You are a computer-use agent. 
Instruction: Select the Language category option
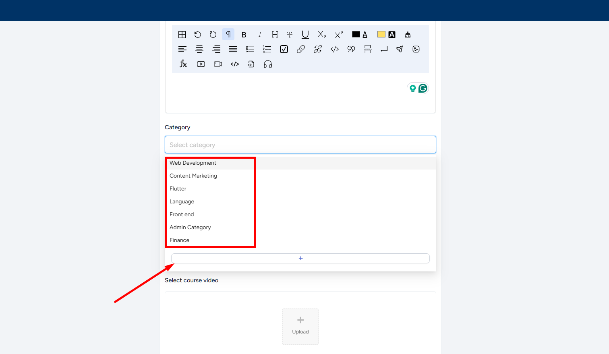pos(300,201)
